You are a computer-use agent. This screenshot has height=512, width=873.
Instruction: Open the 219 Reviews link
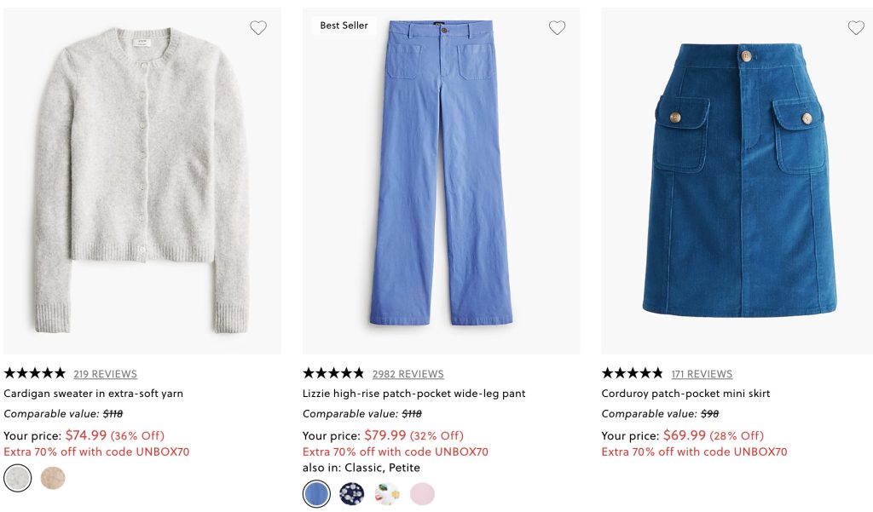[x=105, y=374]
